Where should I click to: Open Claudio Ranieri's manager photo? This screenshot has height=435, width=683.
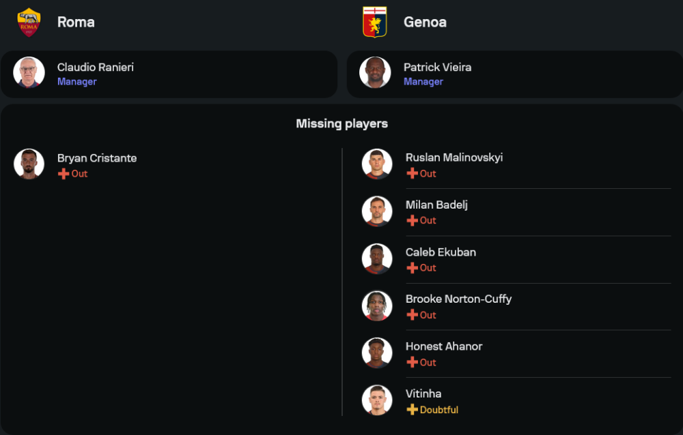click(29, 73)
